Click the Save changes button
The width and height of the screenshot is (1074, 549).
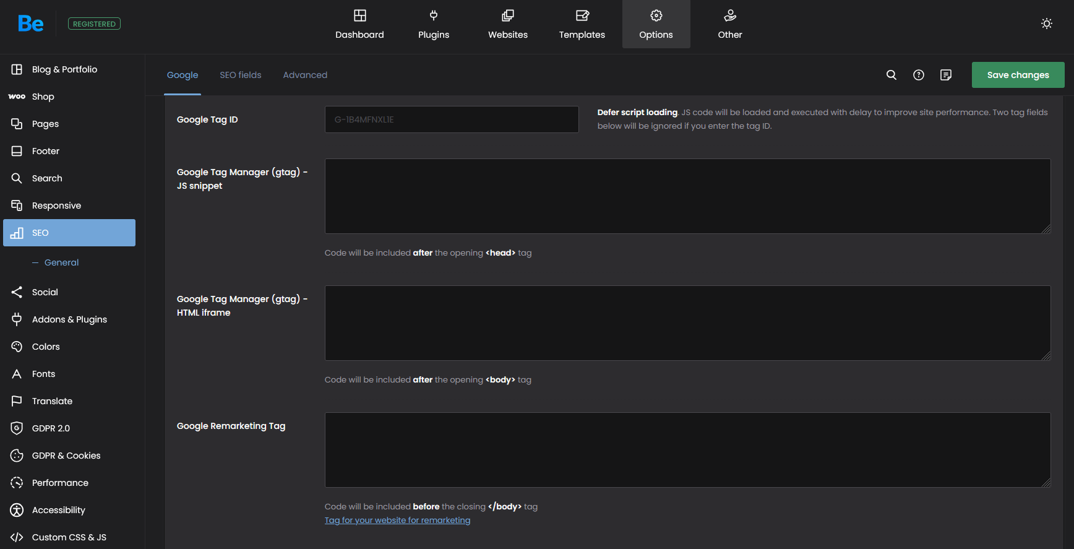pos(1018,75)
